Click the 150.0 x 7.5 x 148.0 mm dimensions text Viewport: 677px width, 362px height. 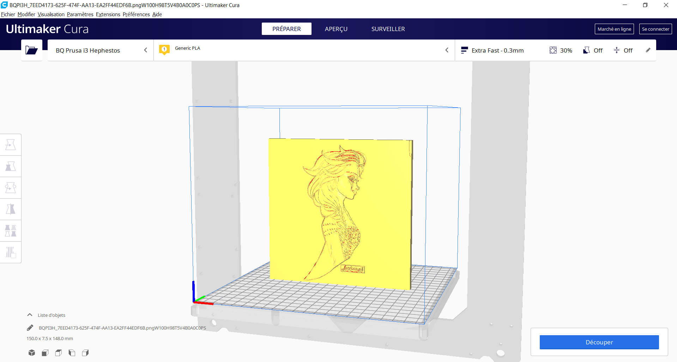50,338
